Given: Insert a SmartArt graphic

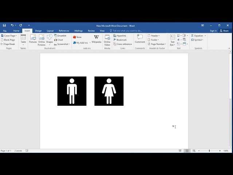Looking at the screenshot, I should pos(60,36).
